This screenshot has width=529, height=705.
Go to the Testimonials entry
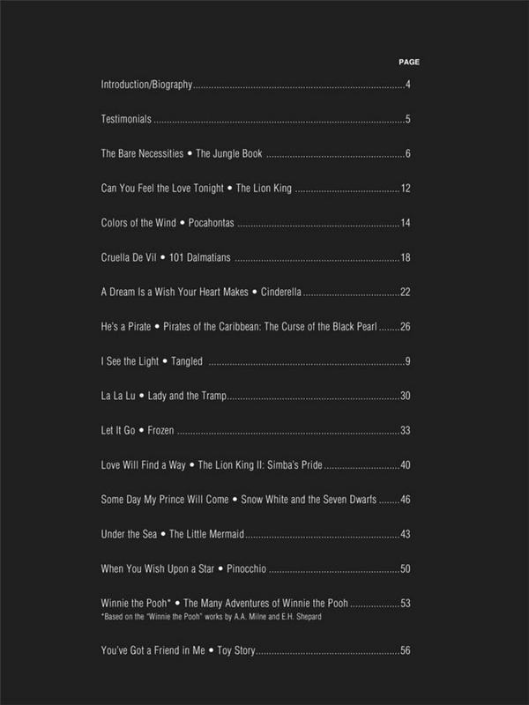click(x=127, y=120)
